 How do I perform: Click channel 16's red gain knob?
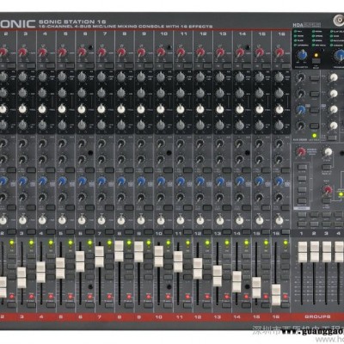tap(279, 52)
